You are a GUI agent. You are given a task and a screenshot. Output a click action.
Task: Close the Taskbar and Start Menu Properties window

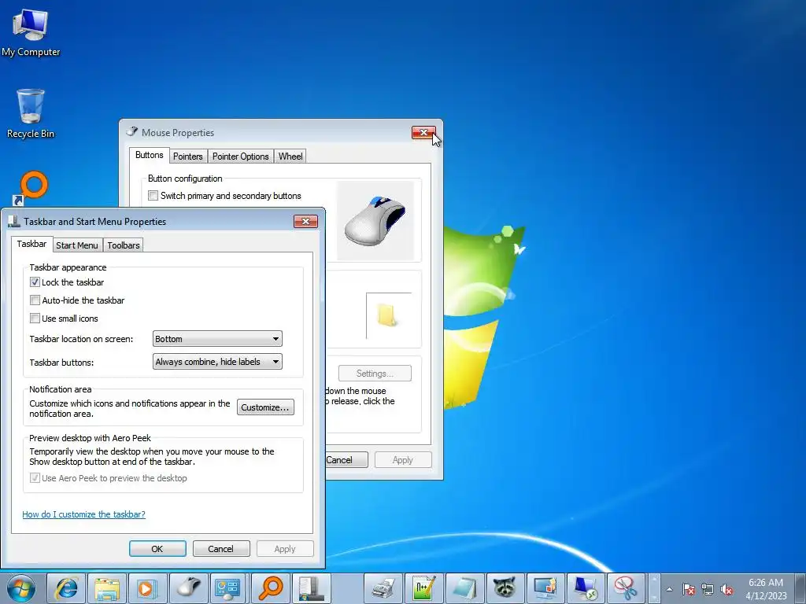coord(306,221)
